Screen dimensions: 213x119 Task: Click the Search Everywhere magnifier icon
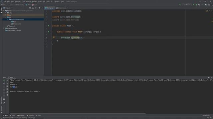point(212,5)
